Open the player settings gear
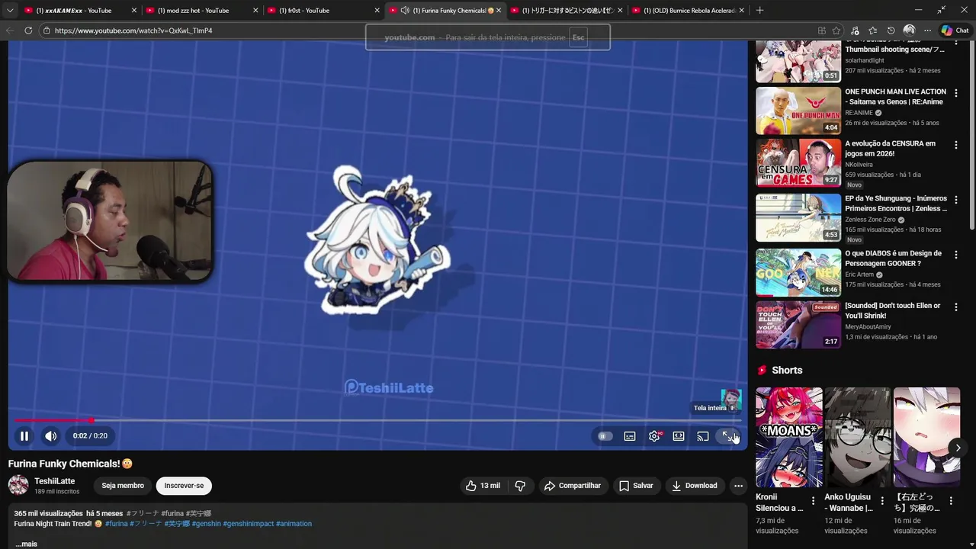 [x=654, y=436]
